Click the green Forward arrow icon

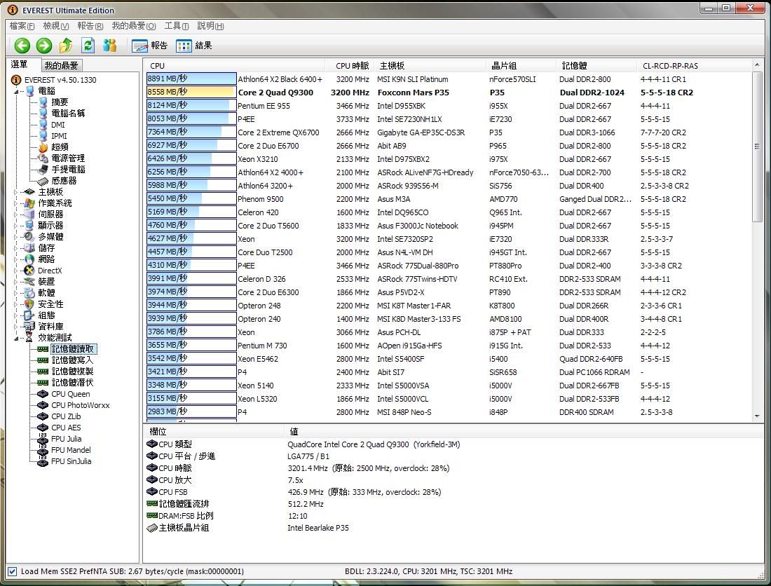(x=43, y=46)
